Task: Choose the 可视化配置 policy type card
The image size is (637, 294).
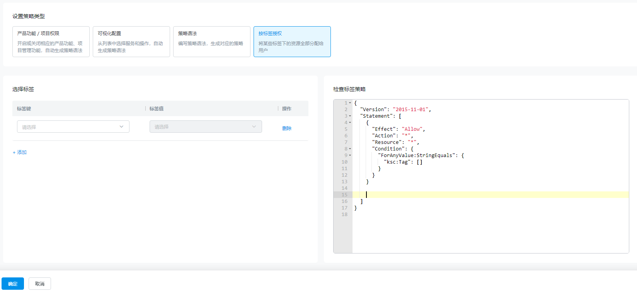Action: click(x=131, y=42)
